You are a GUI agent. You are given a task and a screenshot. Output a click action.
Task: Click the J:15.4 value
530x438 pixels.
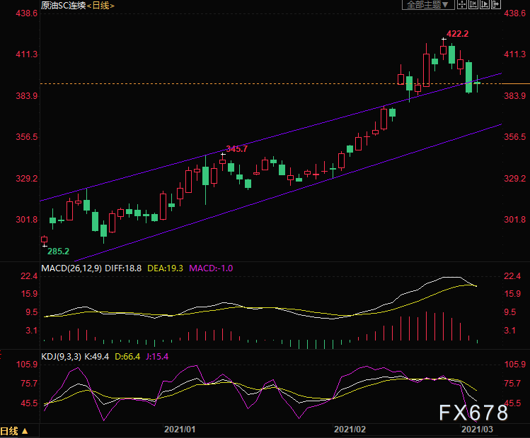157,357
